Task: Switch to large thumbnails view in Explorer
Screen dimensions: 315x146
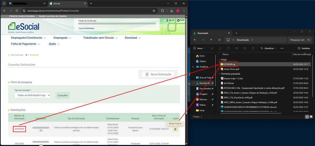Action: [311, 117]
